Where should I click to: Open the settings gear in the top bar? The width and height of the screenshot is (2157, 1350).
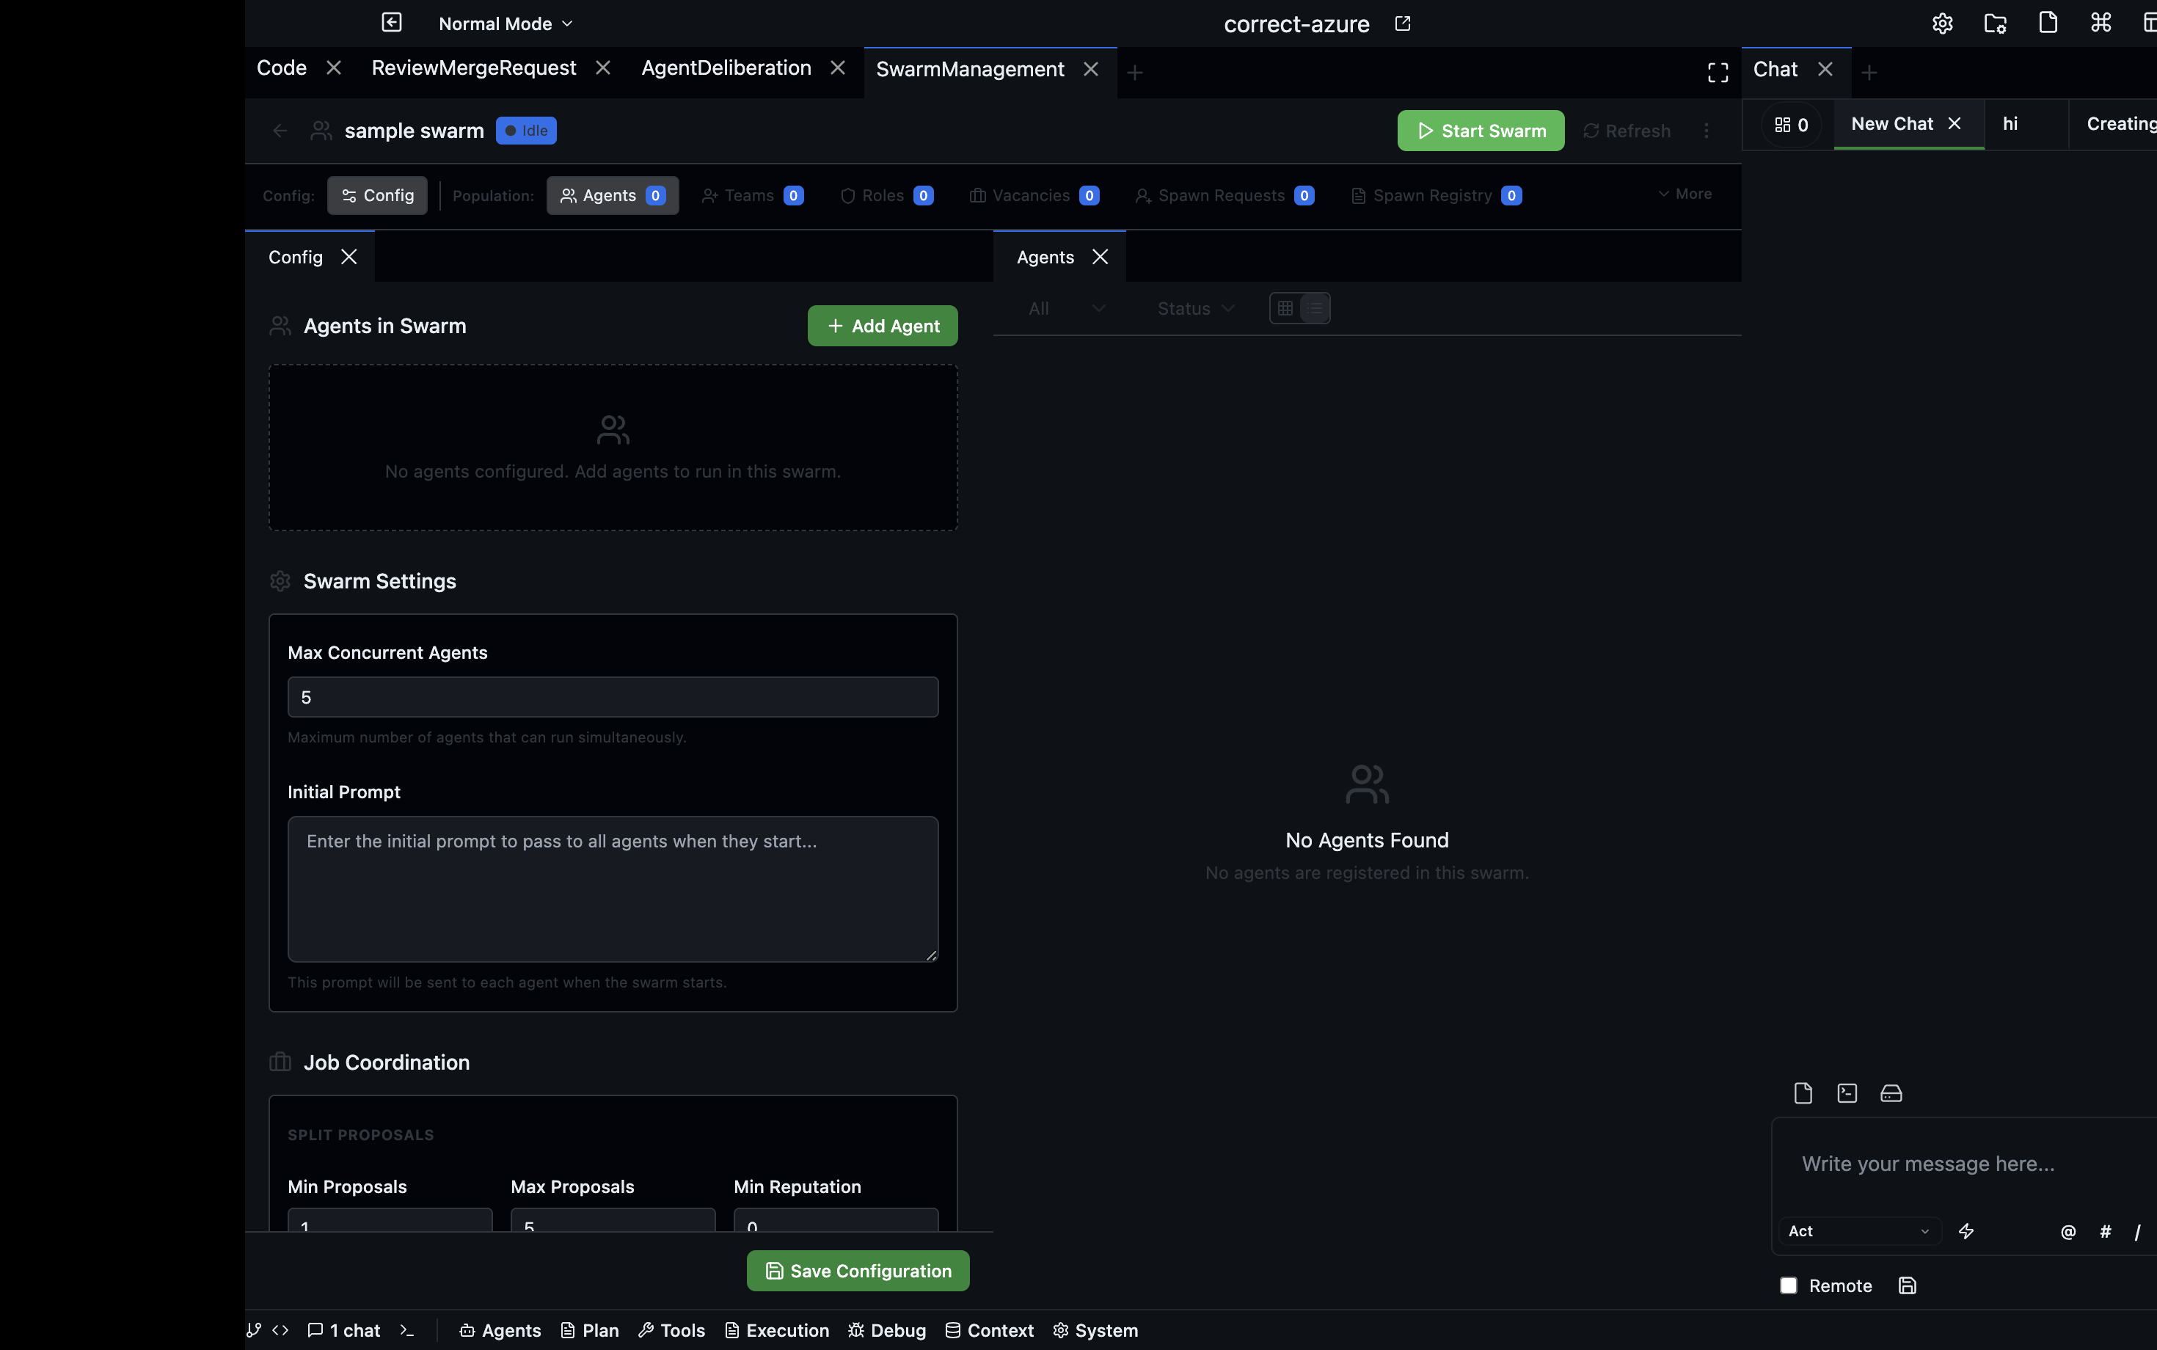[x=1943, y=23]
